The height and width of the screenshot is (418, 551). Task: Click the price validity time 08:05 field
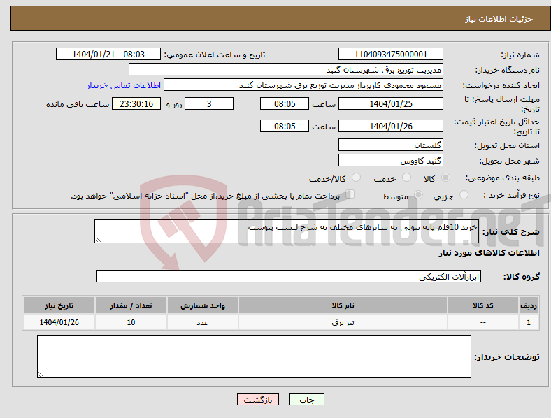(285, 126)
